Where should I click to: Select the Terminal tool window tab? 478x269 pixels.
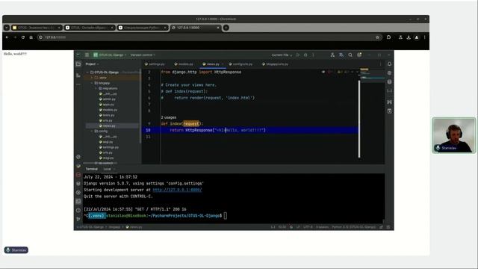click(91, 169)
